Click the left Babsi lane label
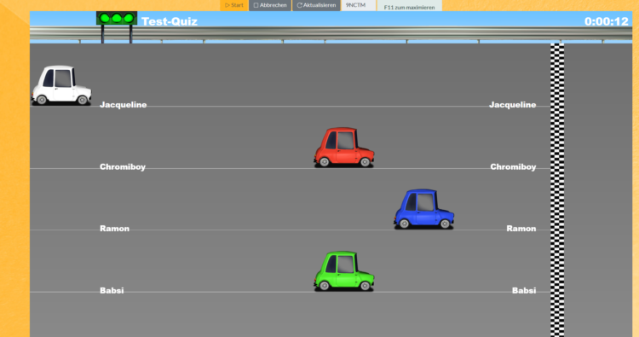639x337 pixels. tap(112, 290)
